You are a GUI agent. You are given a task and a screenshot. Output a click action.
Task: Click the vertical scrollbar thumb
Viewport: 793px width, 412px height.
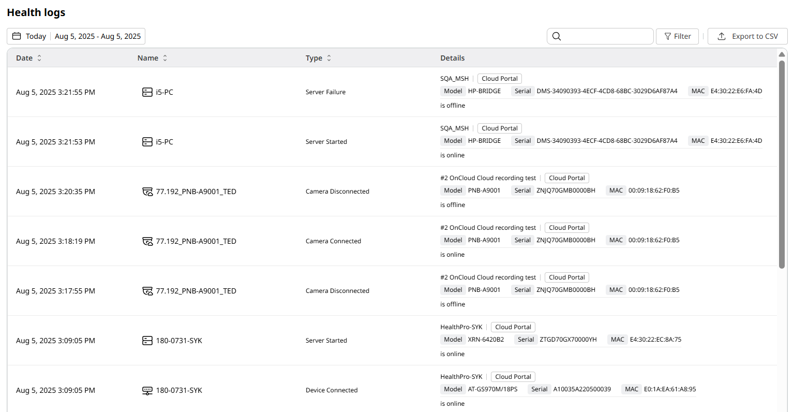click(x=782, y=160)
